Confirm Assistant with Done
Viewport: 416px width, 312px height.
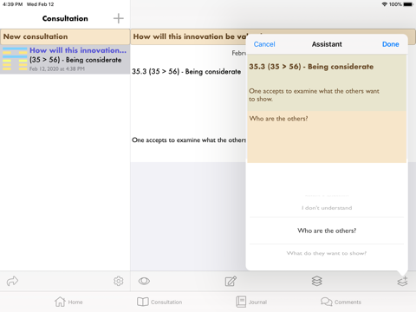click(x=391, y=44)
